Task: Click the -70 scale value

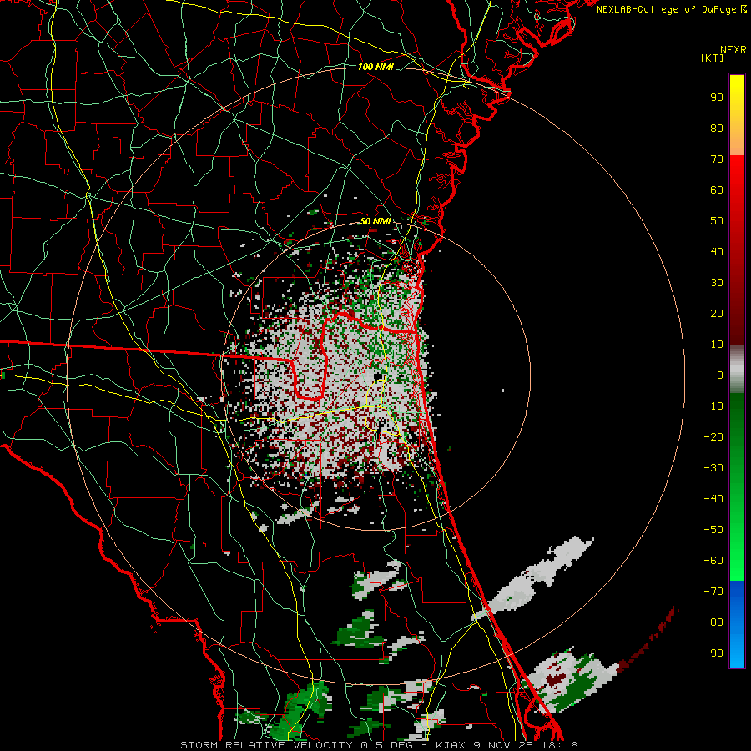Action: click(713, 592)
